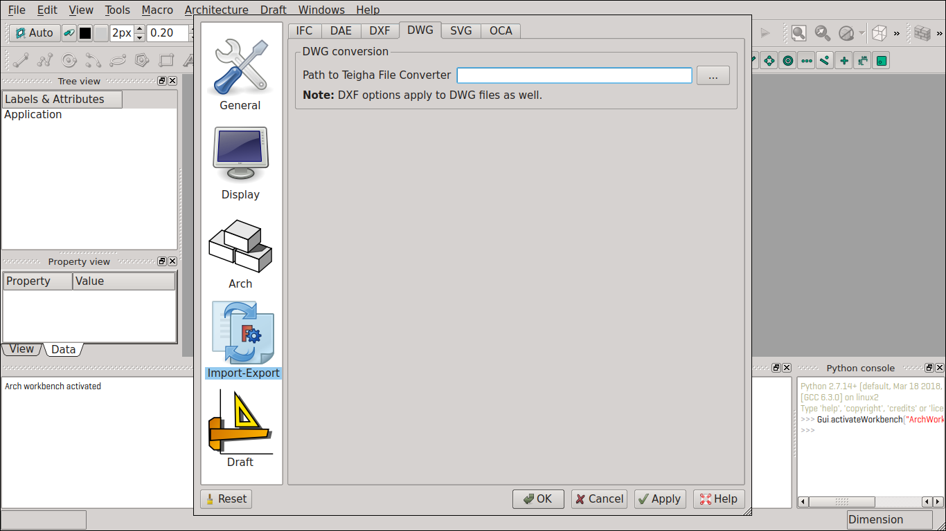Click the Teigha File Converter path field
This screenshot has height=531, width=946.
pyautogui.click(x=574, y=75)
